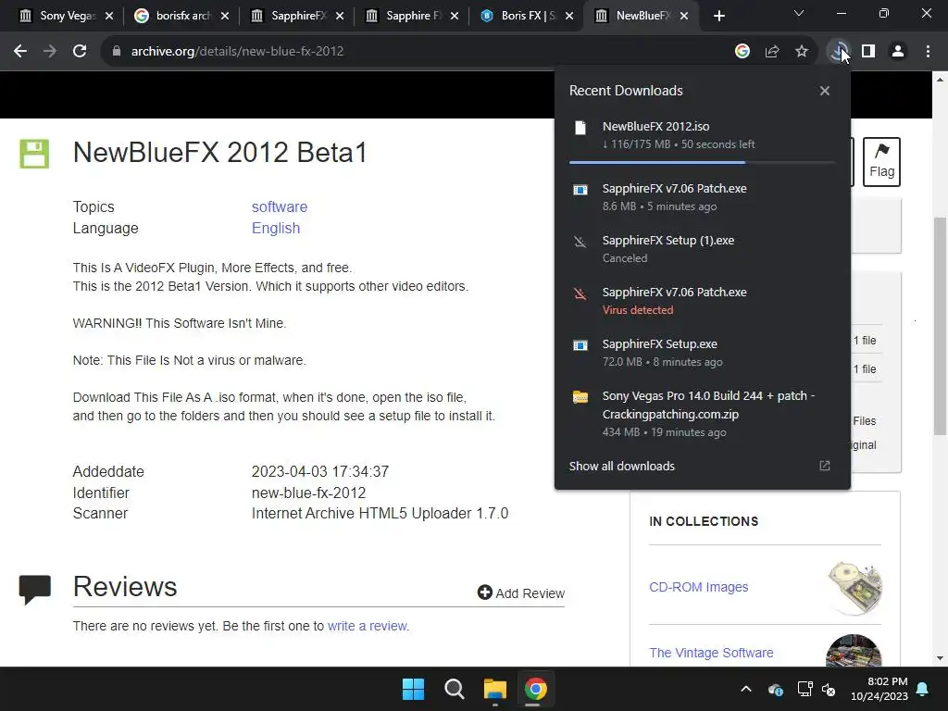Click the Reviews speech bubble icon
Screen dimensions: 948x711
[x=34, y=590]
